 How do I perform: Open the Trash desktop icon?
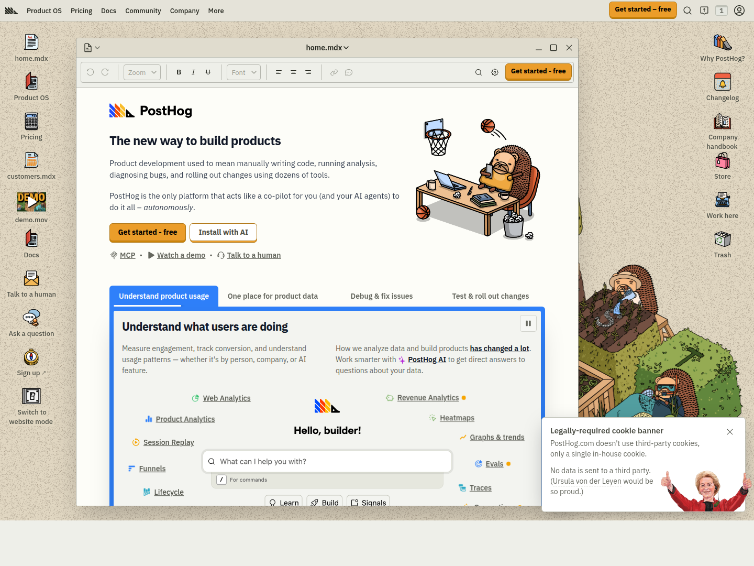click(723, 244)
